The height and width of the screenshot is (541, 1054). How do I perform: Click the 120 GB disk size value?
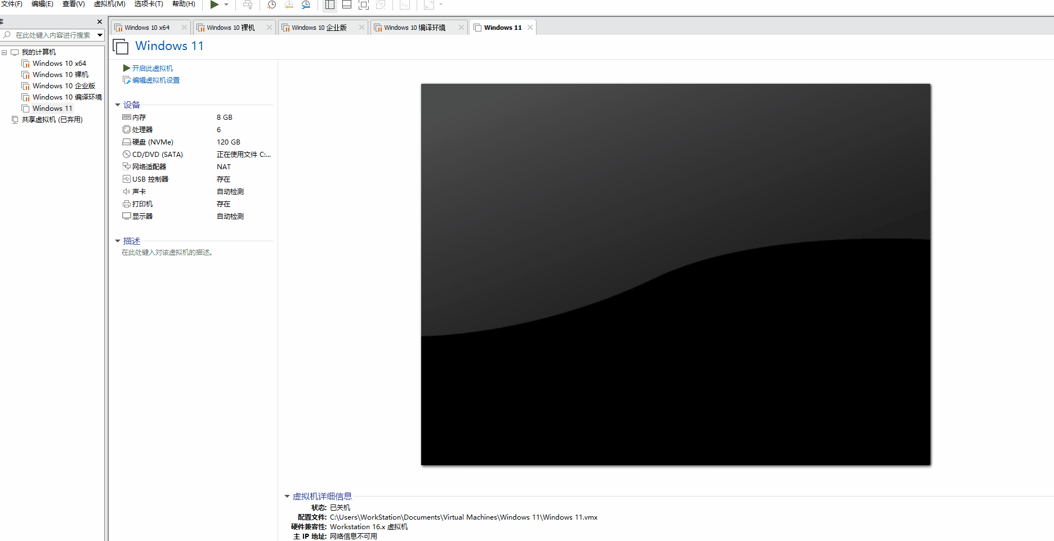(228, 142)
